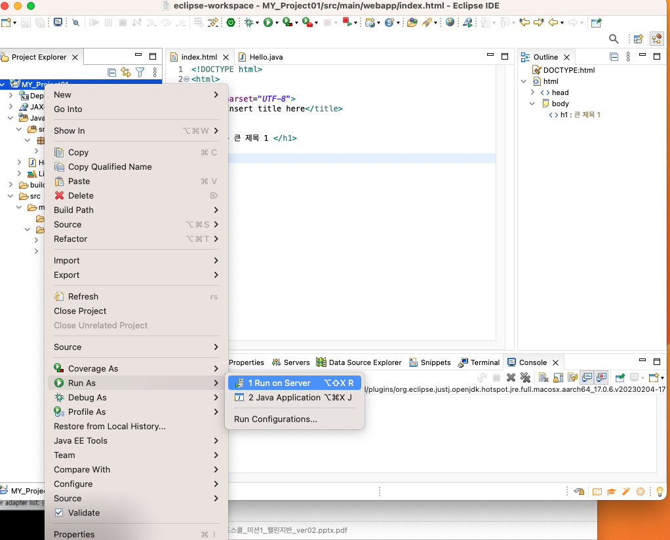The height and width of the screenshot is (540, 670).
Task: Click the tip of the day lightbulb icon
Action: coord(660,492)
